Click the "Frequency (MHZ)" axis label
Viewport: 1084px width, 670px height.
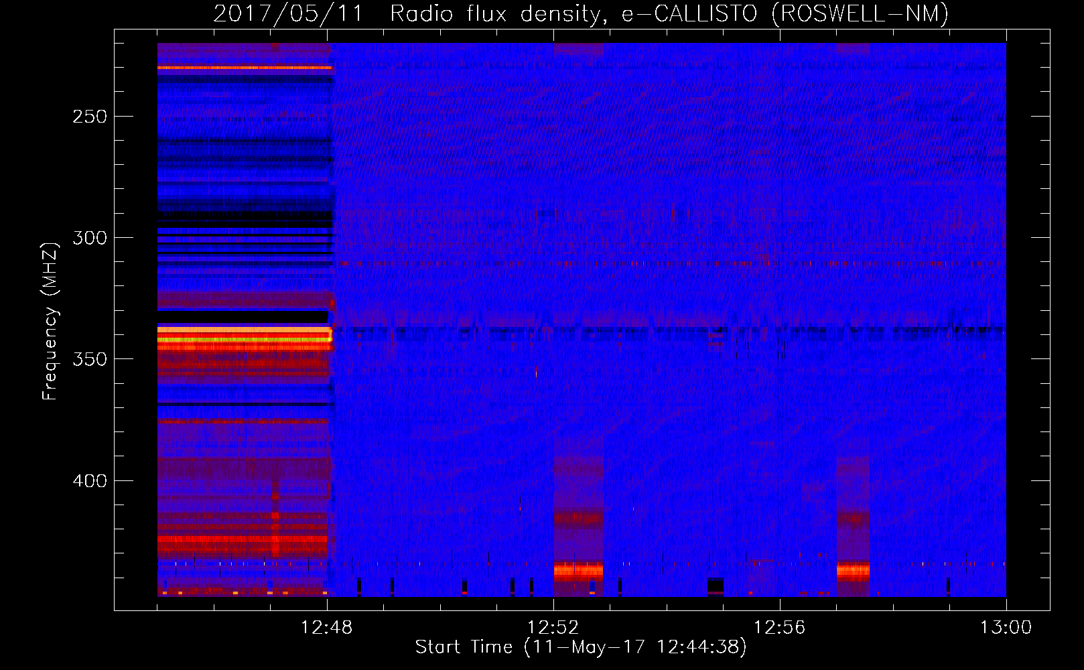pyautogui.click(x=50, y=322)
